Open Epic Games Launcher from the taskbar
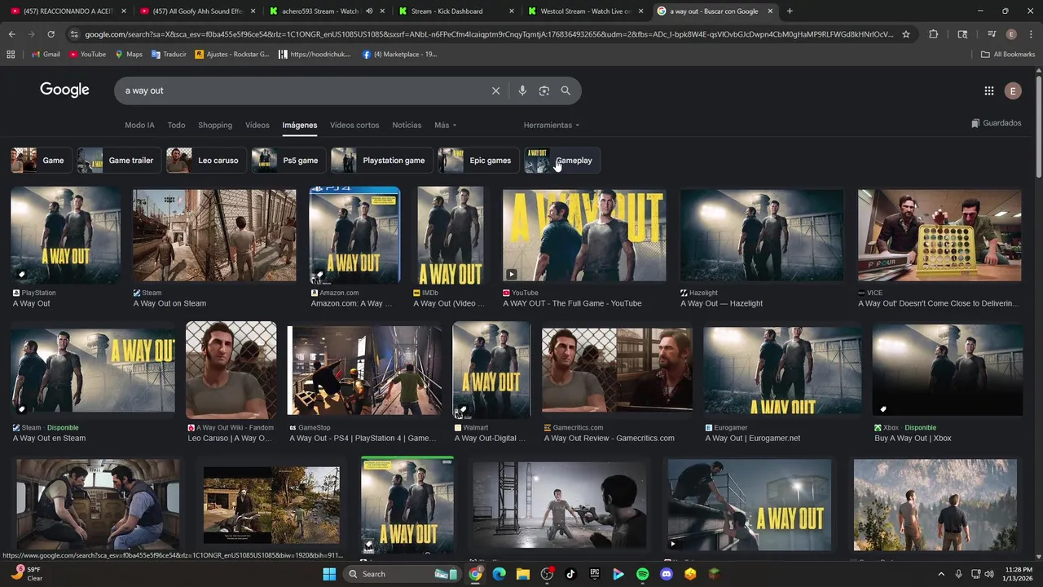 click(x=595, y=574)
